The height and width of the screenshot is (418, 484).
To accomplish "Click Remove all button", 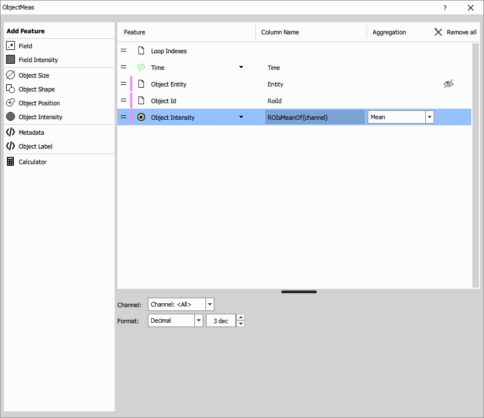I will tap(455, 32).
